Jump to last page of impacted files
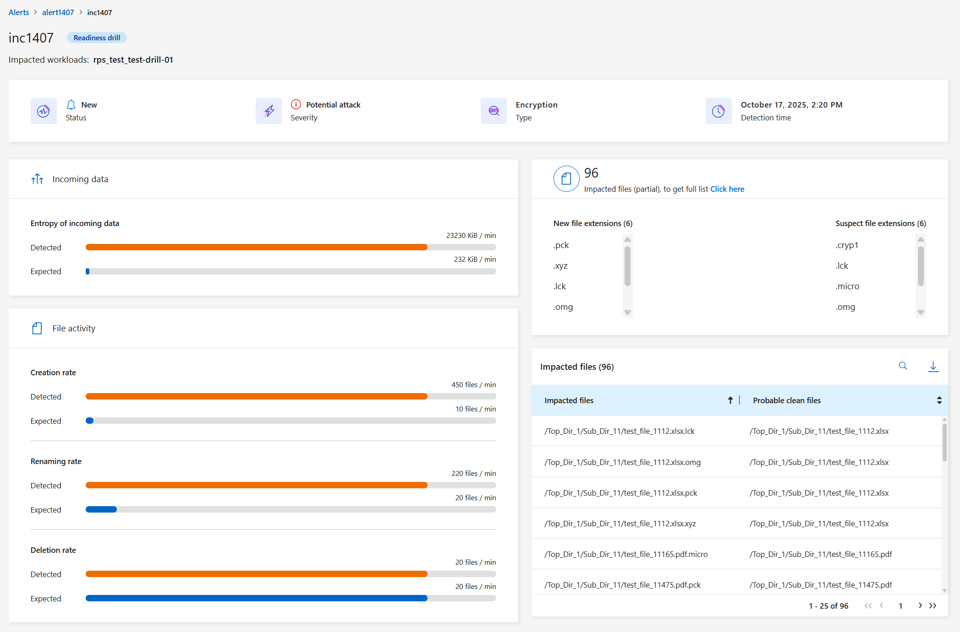The width and height of the screenshot is (960, 632). click(933, 605)
